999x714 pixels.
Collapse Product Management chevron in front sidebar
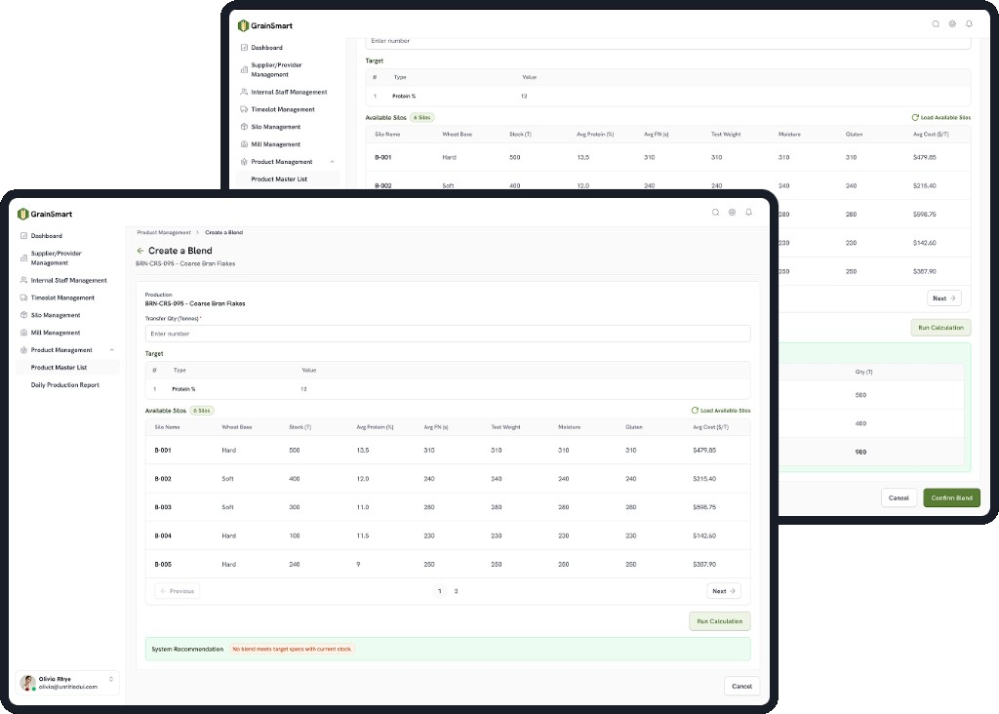coord(112,350)
